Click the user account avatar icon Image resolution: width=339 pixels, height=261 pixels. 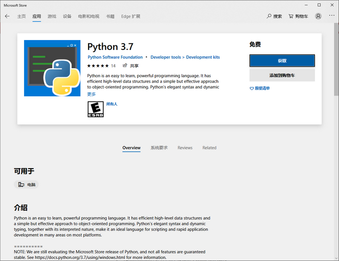pos(319,16)
